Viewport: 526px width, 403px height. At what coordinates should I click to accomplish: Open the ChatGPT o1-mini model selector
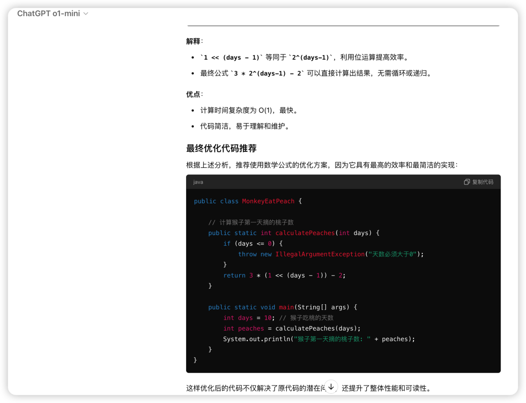[49, 14]
